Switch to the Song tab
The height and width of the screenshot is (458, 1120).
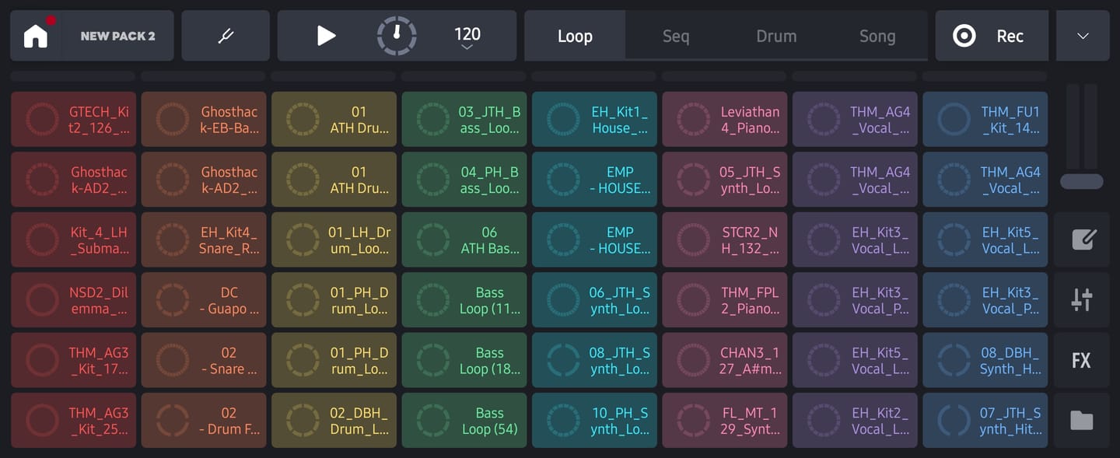pyautogui.click(x=877, y=36)
